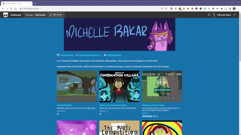Open The Note Competition game thumbnail
The width and height of the screenshot is (241, 135).
119,128
